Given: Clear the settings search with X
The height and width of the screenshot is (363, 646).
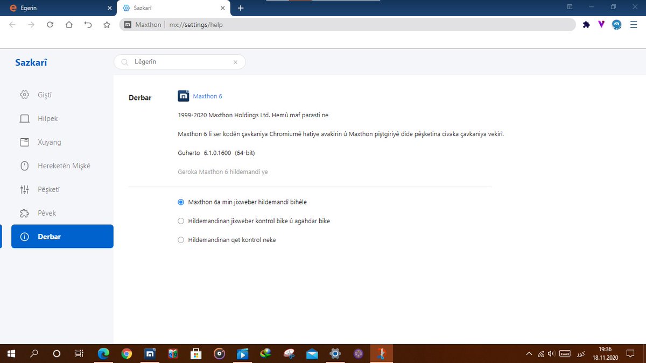Looking at the screenshot, I should click(235, 62).
